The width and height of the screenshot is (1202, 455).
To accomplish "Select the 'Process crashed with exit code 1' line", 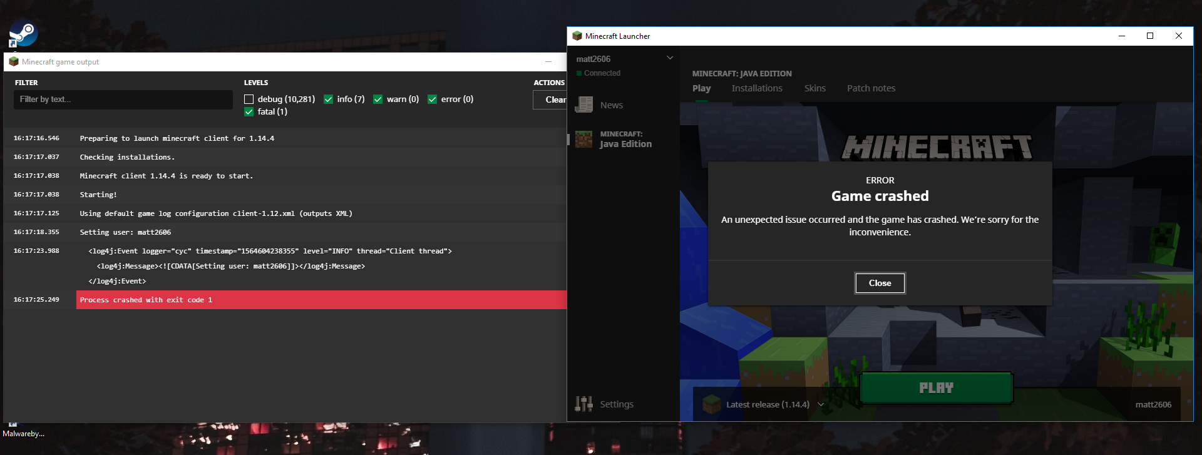I will 322,300.
